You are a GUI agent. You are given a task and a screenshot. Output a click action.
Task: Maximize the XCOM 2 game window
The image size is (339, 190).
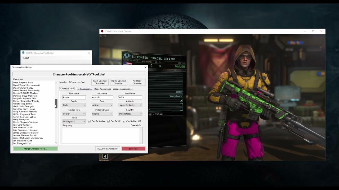[313, 31]
